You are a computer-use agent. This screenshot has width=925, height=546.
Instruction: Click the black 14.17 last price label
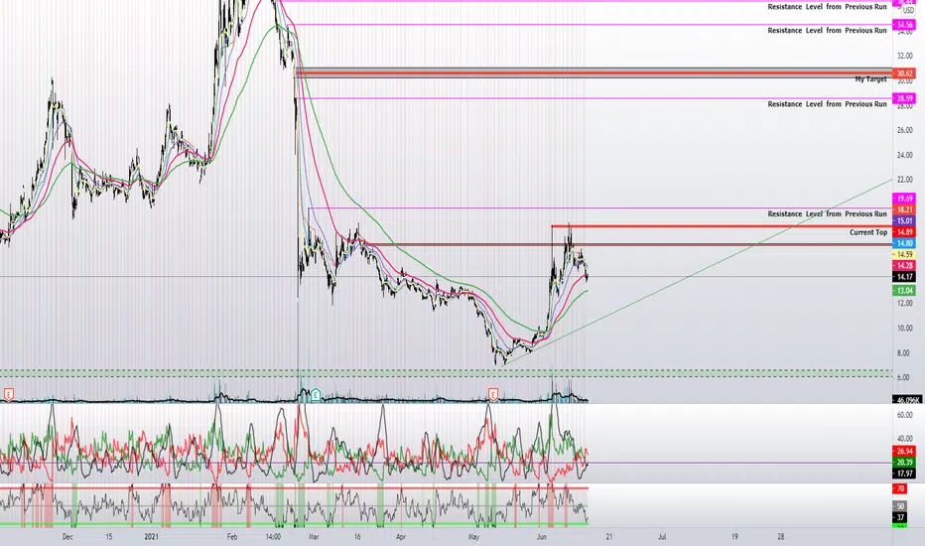pyautogui.click(x=904, y=277)
